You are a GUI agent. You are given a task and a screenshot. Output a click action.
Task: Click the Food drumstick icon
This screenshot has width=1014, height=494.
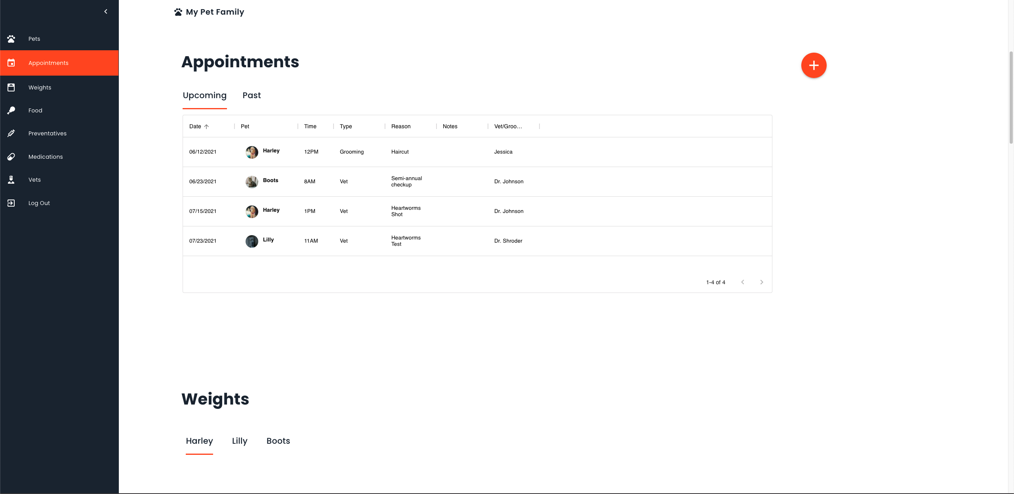tap(11, 110)
